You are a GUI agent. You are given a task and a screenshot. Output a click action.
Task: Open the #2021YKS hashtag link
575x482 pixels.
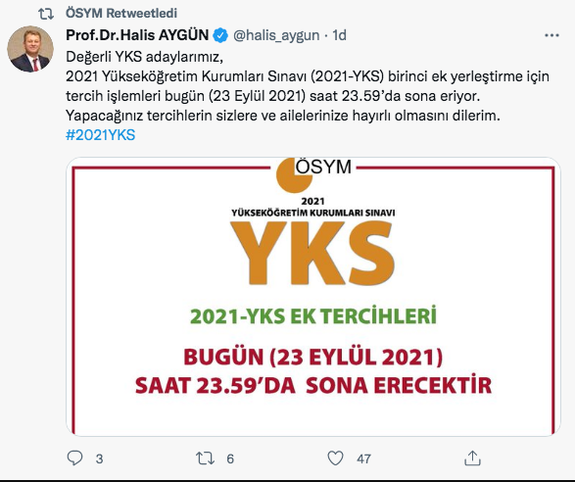[101, 135]
